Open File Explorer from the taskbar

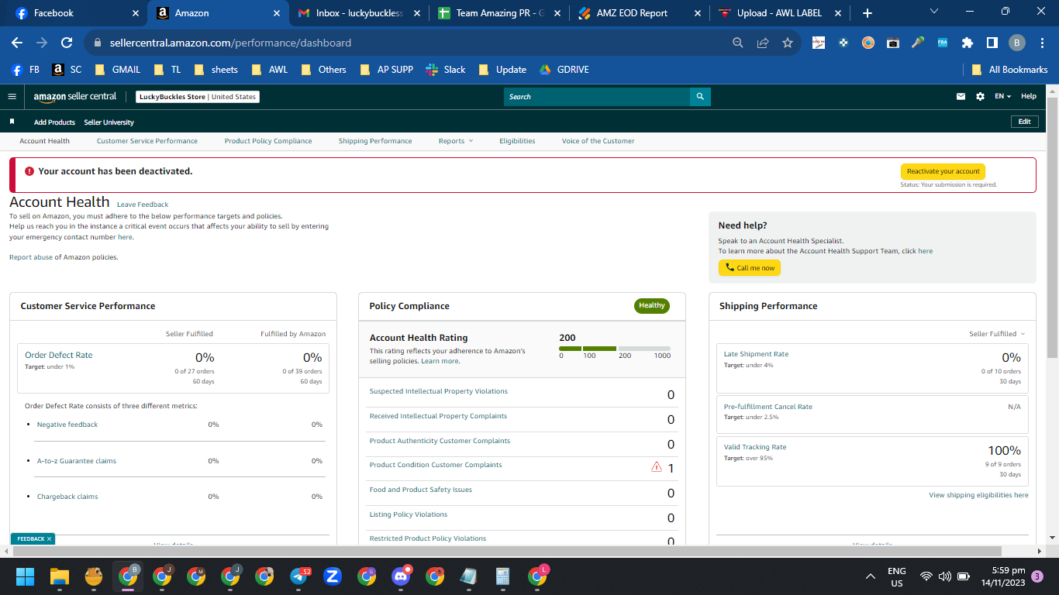coord(60,576)
